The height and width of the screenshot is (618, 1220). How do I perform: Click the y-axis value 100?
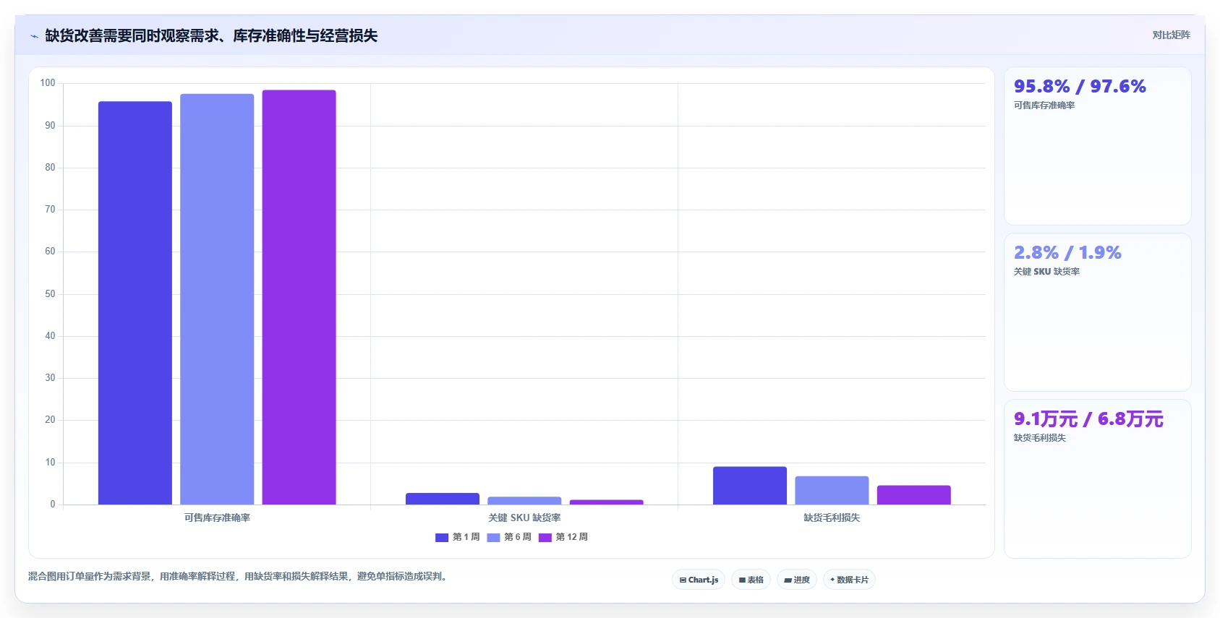[x=48, y=83]
